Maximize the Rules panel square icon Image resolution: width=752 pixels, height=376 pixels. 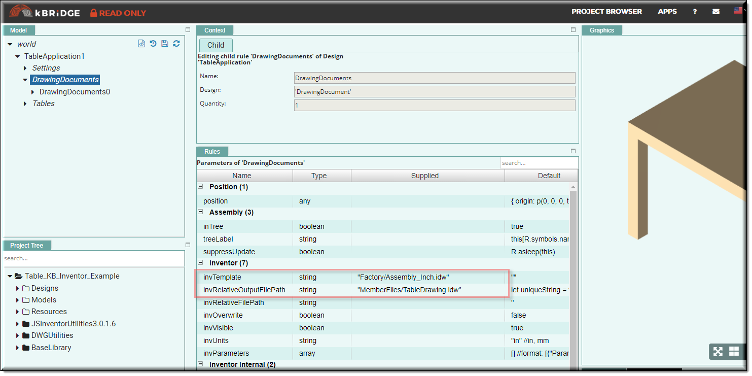click(x=574, y=151)
